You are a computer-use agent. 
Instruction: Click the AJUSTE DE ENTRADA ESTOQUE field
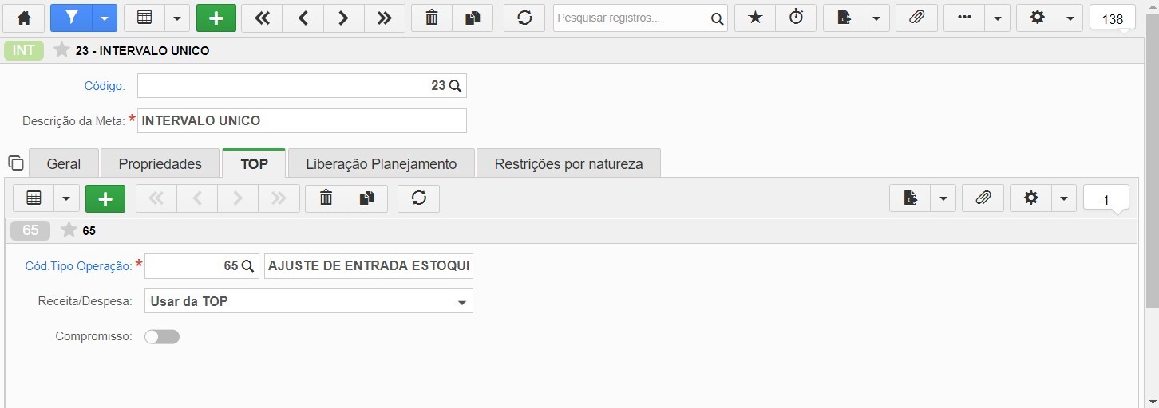(369, 266)
